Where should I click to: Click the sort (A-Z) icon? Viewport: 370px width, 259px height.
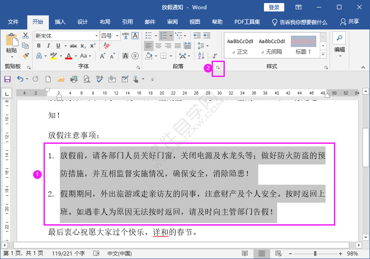201,56
